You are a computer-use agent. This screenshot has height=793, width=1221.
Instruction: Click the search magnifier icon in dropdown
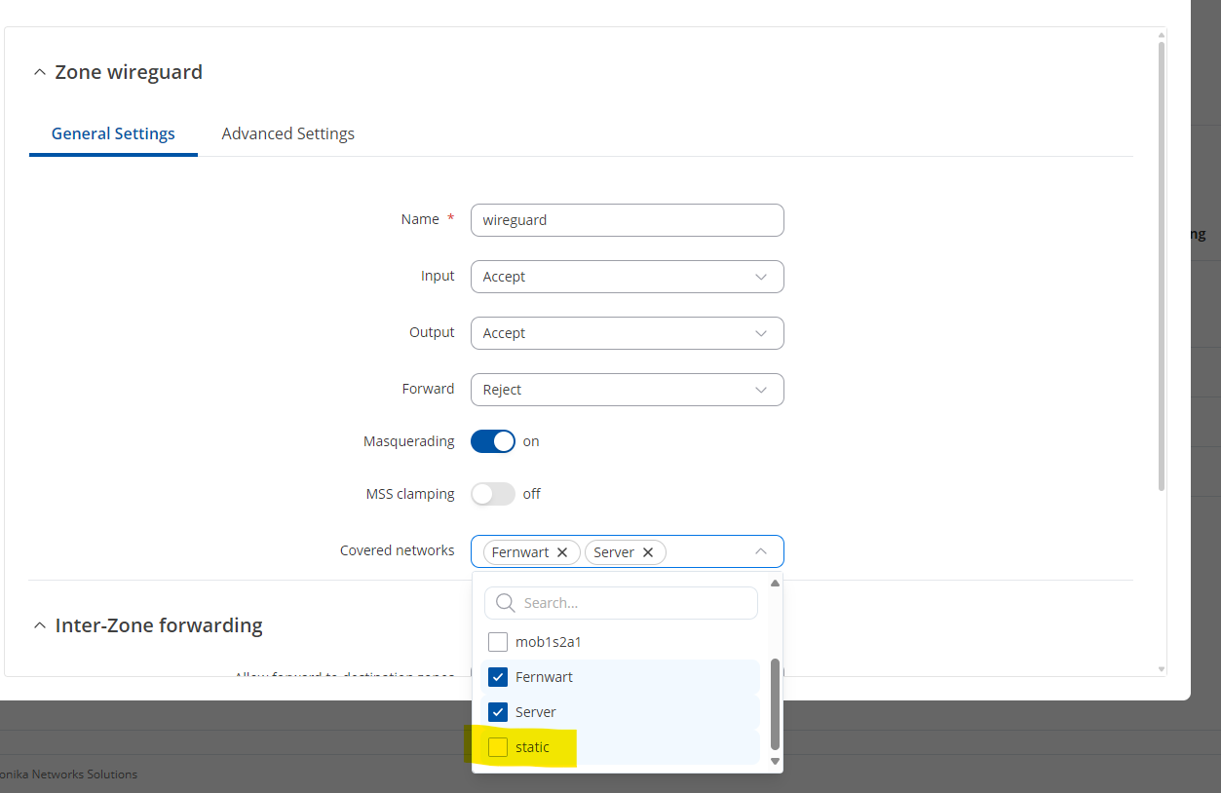505,603
